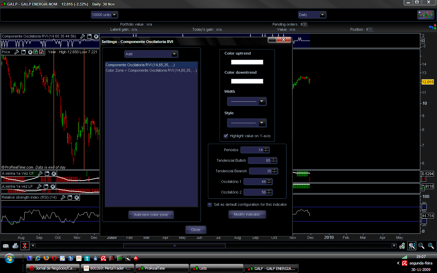Open the Daily timeframe dropdown

(x=312, y=15)
